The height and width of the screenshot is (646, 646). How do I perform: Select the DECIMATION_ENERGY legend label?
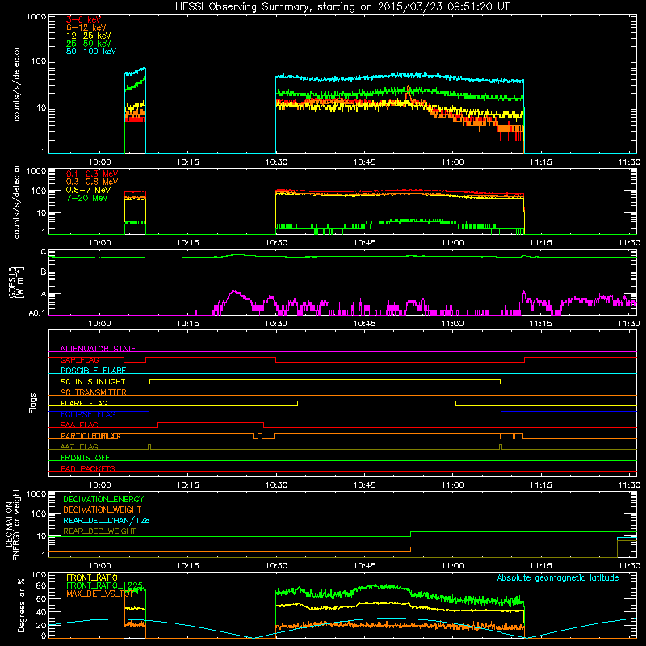[103, 499]
